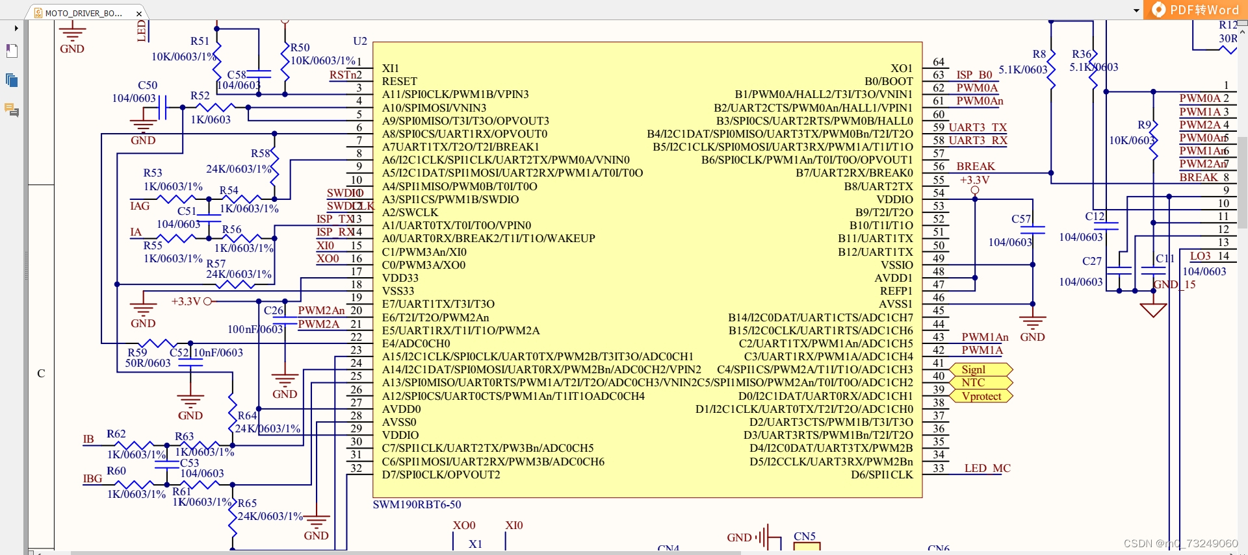Click the R64 resistor designator
Screen dimensions: 1248x555
pyautogui.click(x=247, y=415)
